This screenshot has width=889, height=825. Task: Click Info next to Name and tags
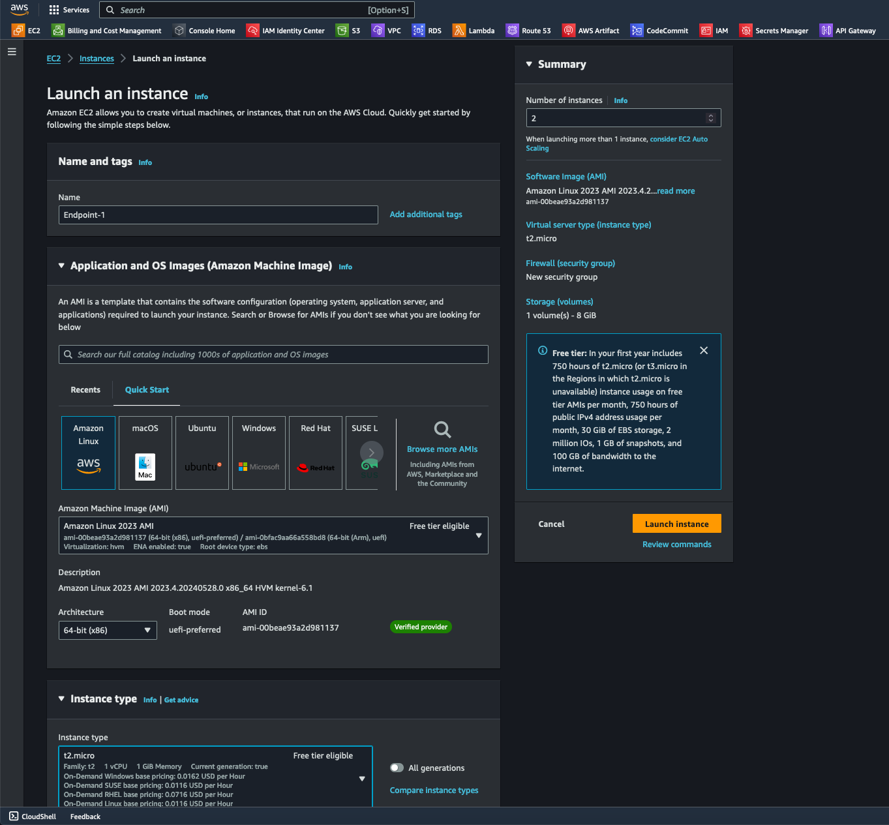pos(145,162)
